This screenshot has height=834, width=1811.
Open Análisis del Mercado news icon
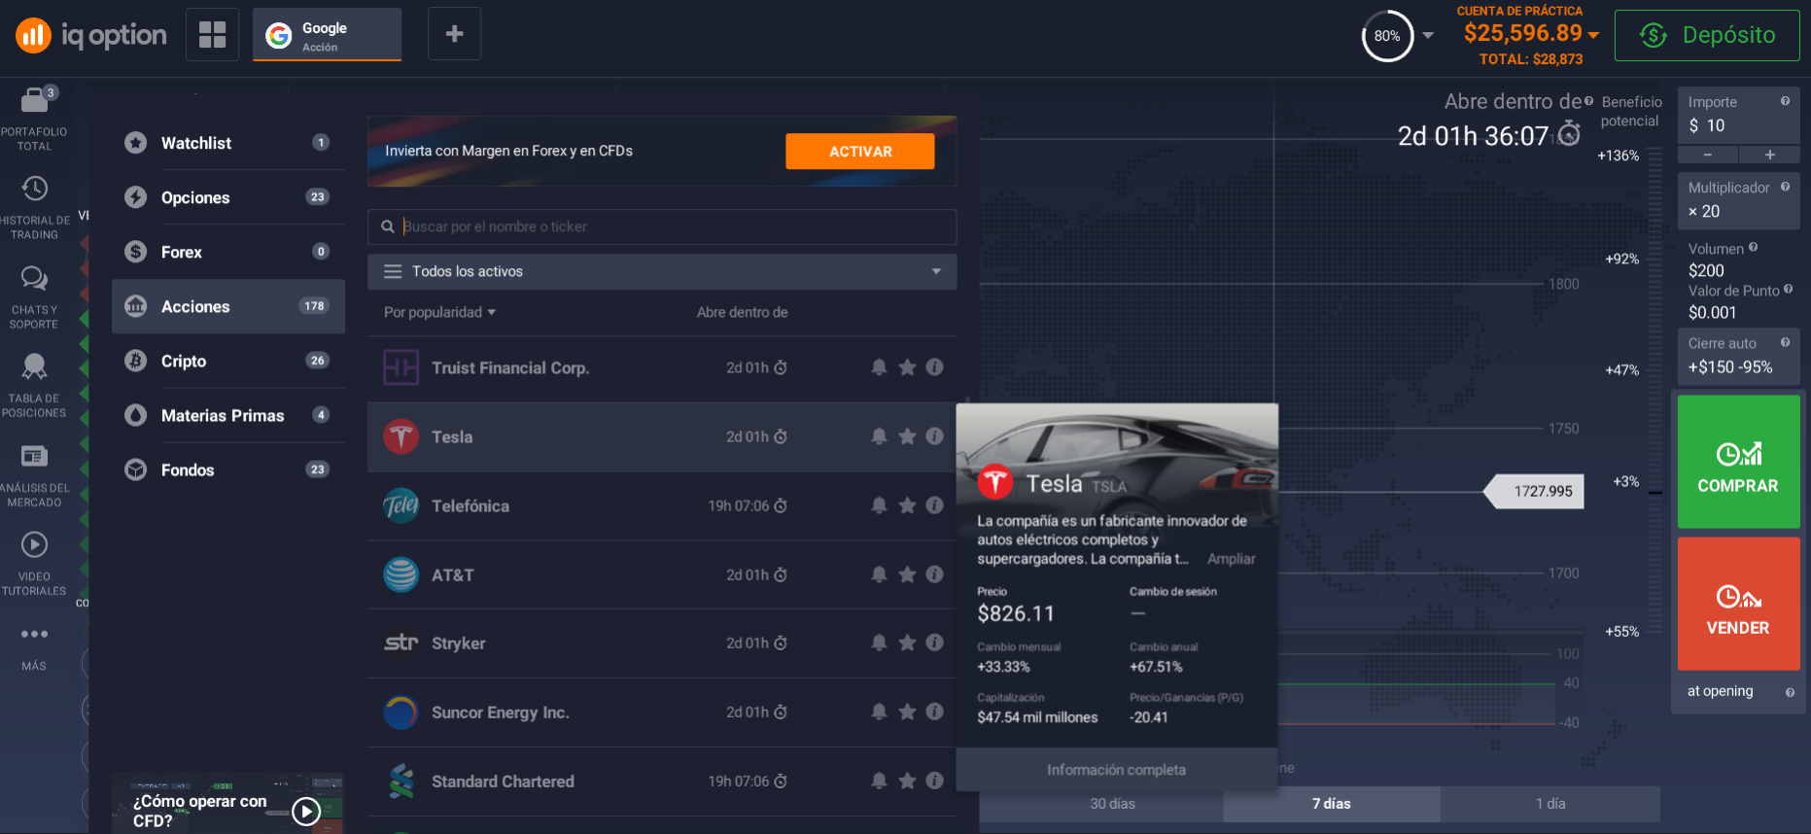point(34,456)
